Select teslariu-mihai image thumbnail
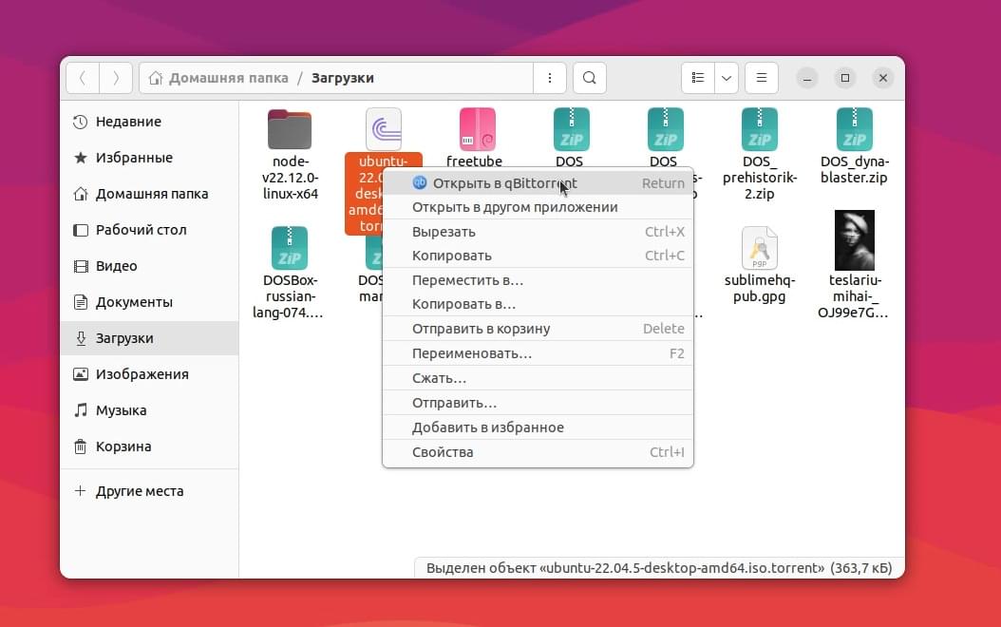Image resolution: width=1001 pixels, height=627 pixels. pyautogui.click(x=854, y=240)
